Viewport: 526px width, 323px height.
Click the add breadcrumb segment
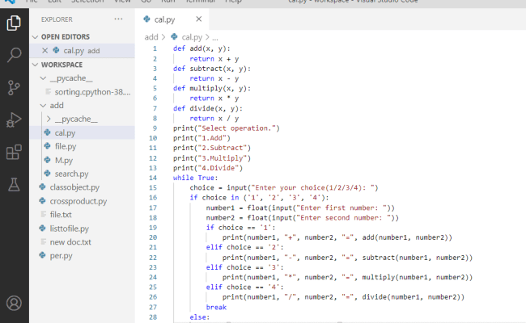151,37
